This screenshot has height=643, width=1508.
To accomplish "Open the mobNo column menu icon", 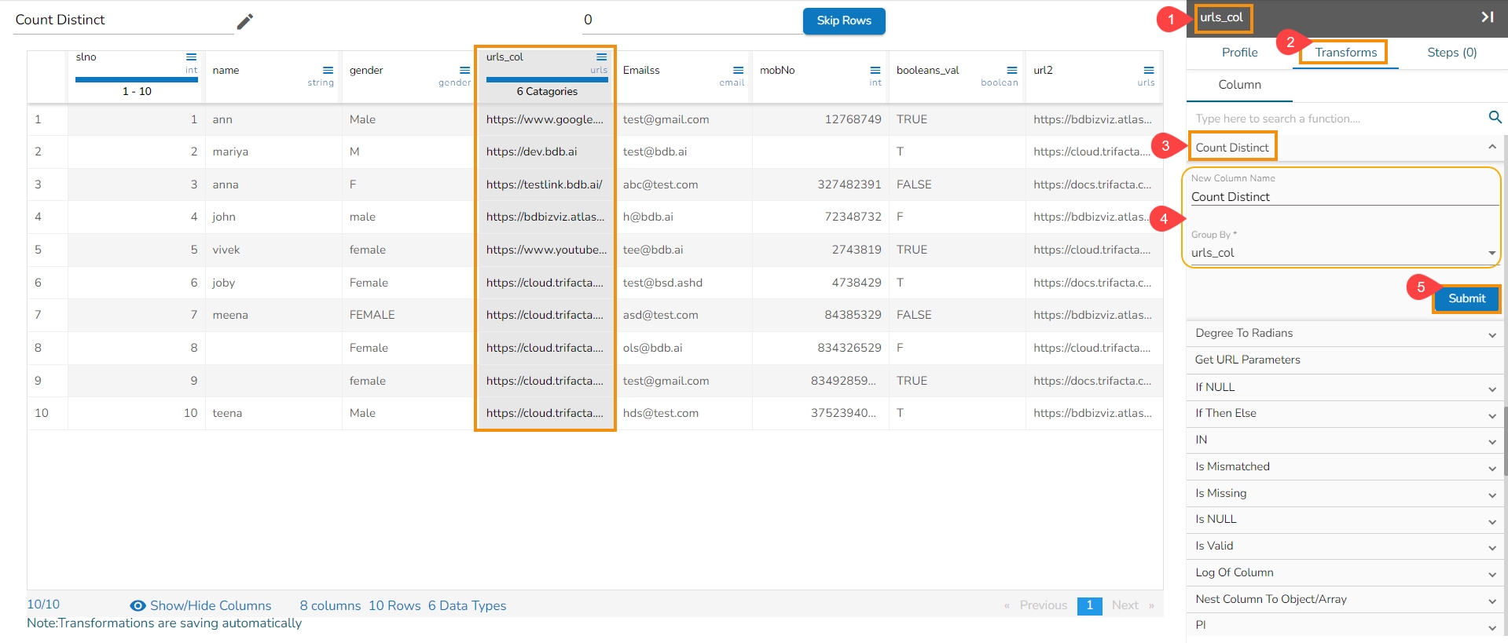I will pyautogui.click(x=875, y=71).
